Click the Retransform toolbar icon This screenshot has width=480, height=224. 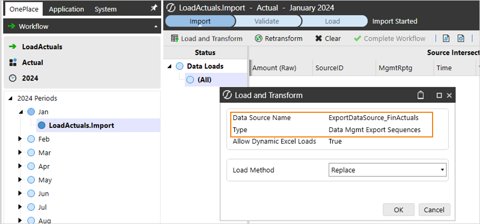[258, 38]
